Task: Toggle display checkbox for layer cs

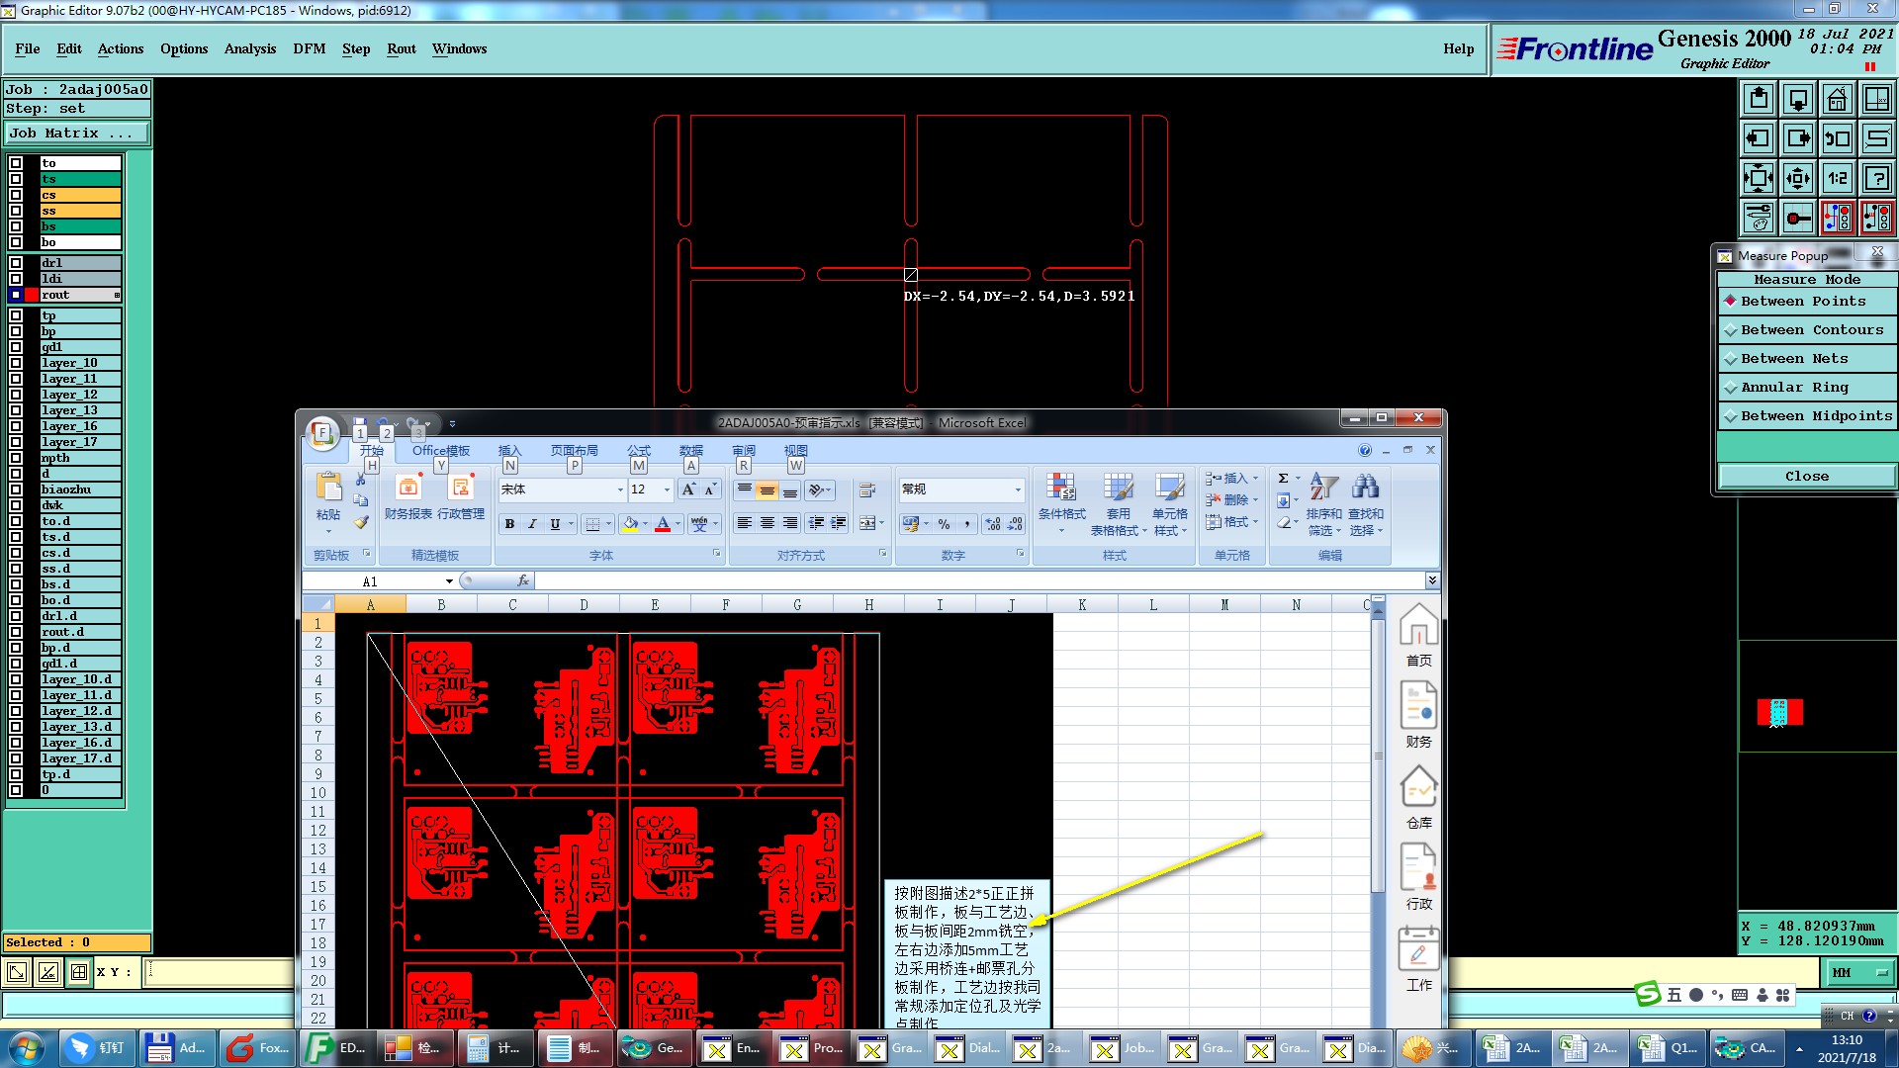Action: coord(16,195)
